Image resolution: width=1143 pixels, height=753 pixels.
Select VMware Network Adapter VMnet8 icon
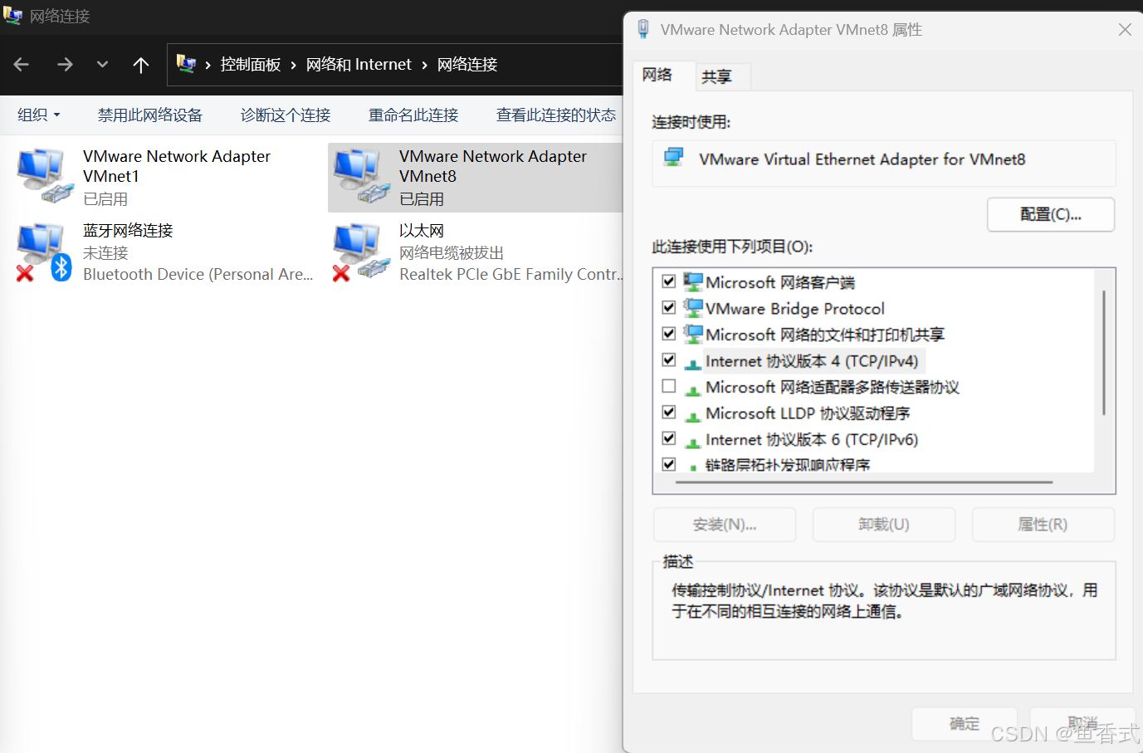[x=361, y=176]
